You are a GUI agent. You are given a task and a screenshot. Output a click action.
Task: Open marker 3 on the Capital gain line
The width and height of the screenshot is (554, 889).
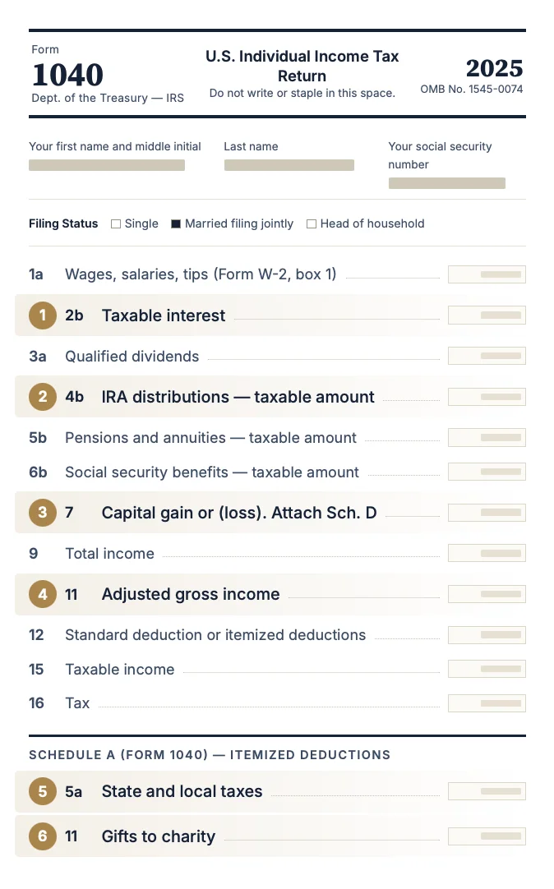pos(43,513)
